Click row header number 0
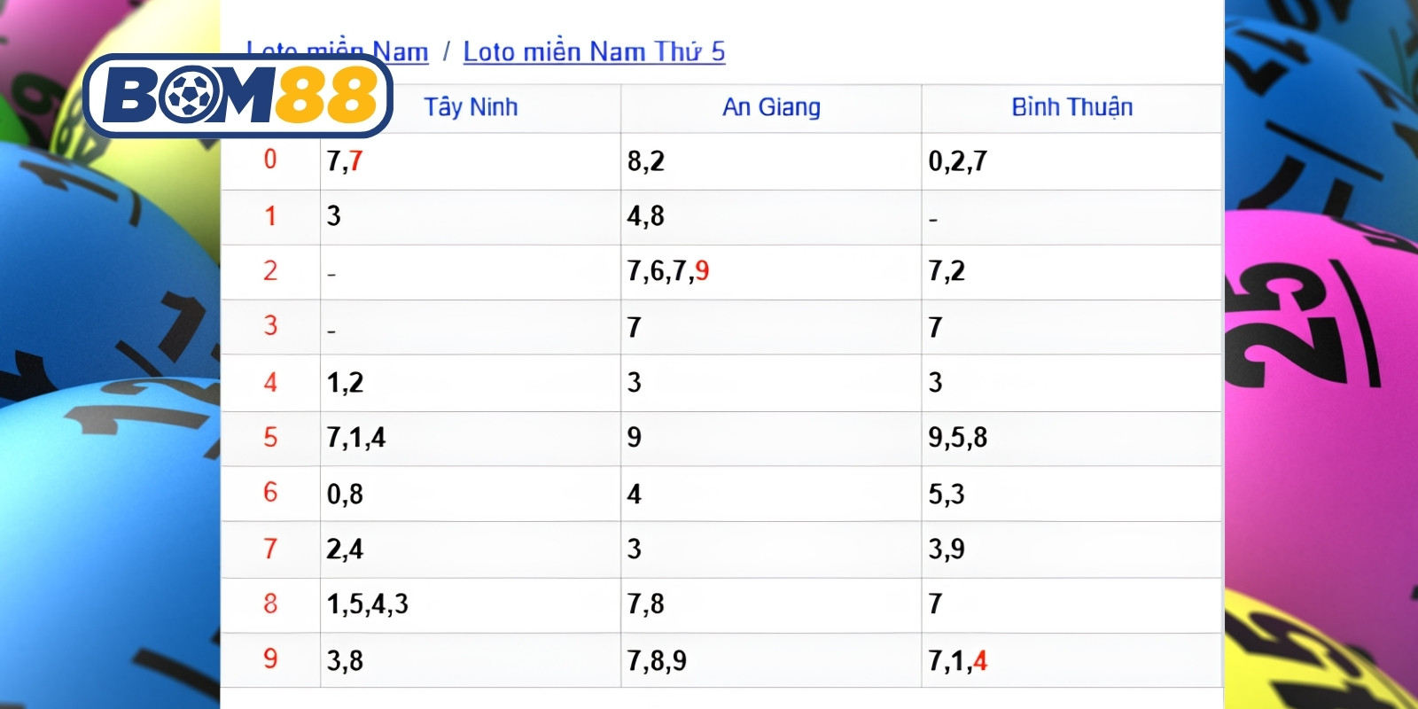The width and height of the screenshot is (1418, 709). pyautogui.click(x=270, y=160)
